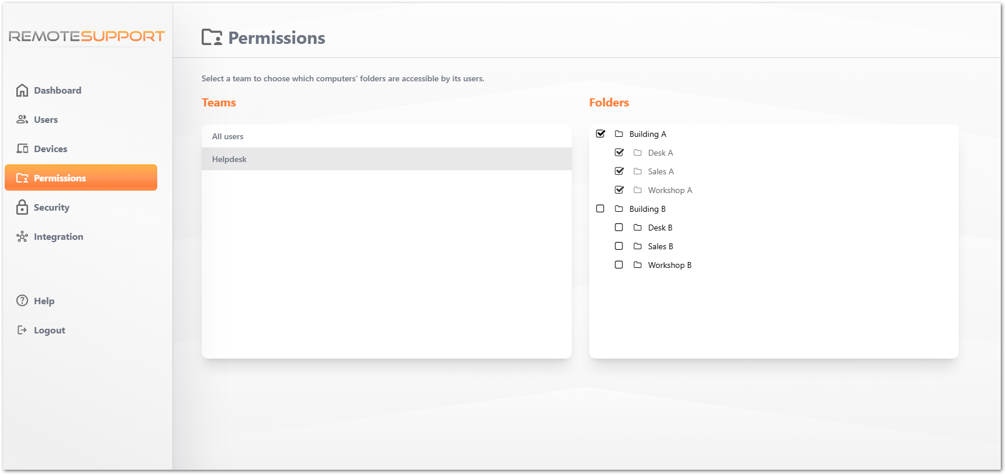1006x475 pixels.
Task: Open the Dashboard page via its home icon
Action: (22, 90)
